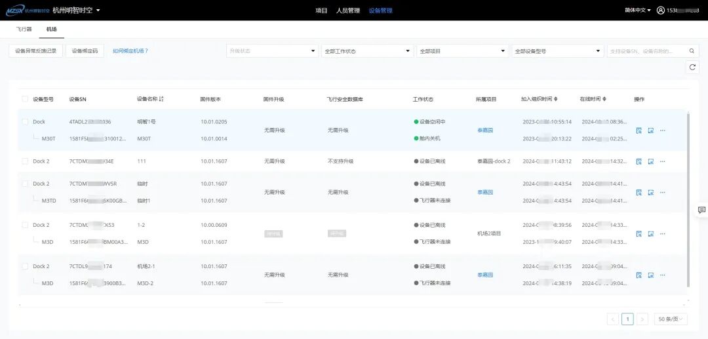The image size is (708, 339).
Task: Go to the 设备管理 top menu
Action: tap(381, 10)
